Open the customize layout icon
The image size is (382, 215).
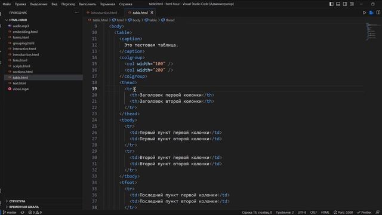[352, 4]
